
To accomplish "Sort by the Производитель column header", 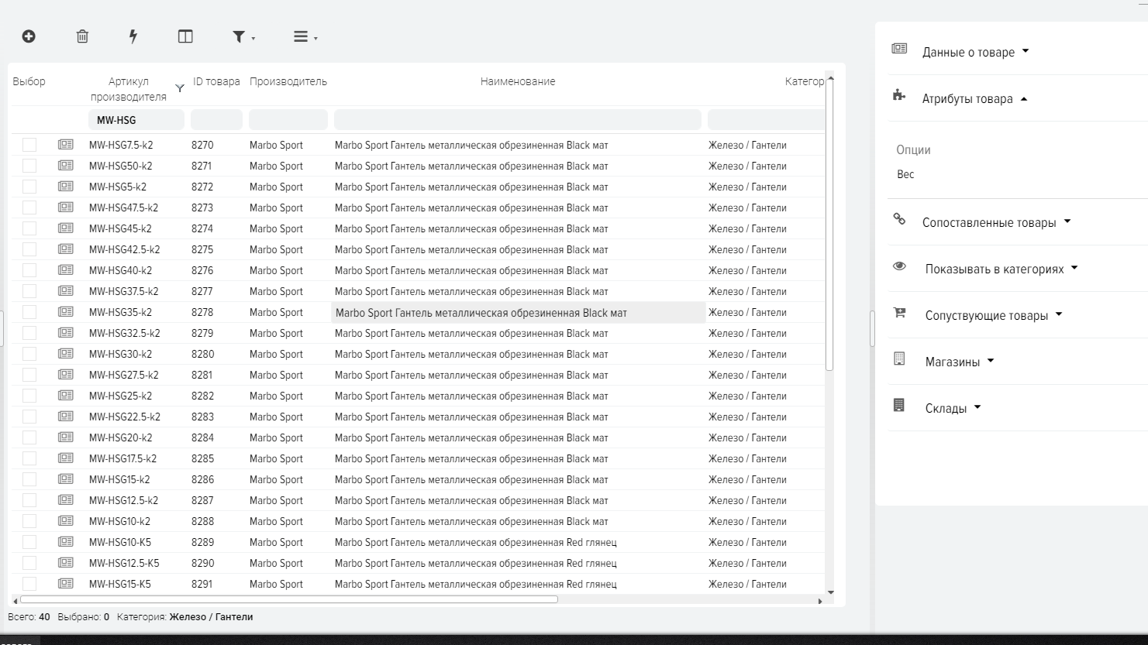I will pyautogui.click(x=288, y=81).
